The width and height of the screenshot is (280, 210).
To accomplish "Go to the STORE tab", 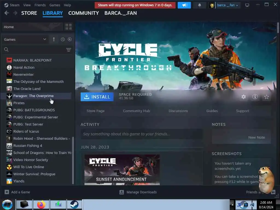I will [29, 13].
